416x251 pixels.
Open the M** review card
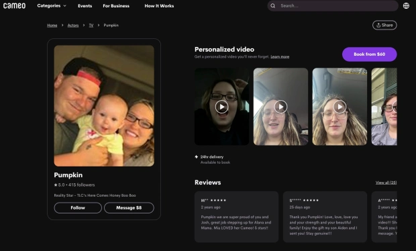click(x=236, y=217)
